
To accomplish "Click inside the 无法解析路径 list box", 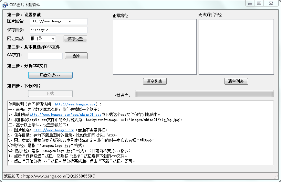I will point(236,47).
